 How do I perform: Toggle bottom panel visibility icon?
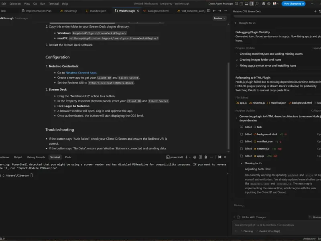246,4
